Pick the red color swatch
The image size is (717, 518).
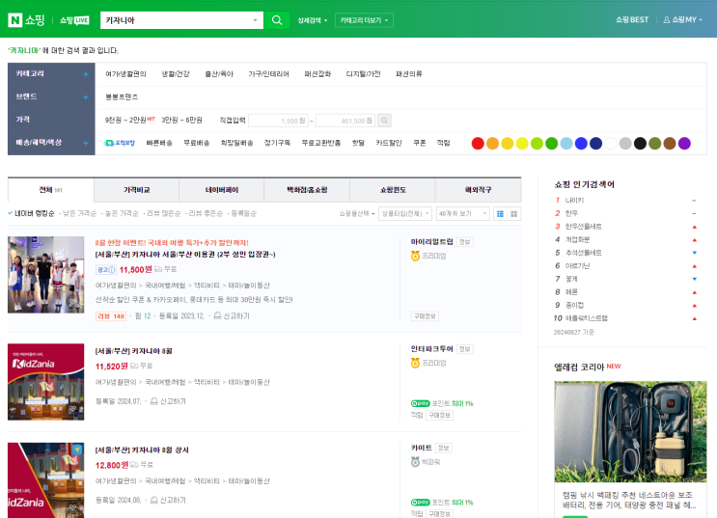coord(478,144)
